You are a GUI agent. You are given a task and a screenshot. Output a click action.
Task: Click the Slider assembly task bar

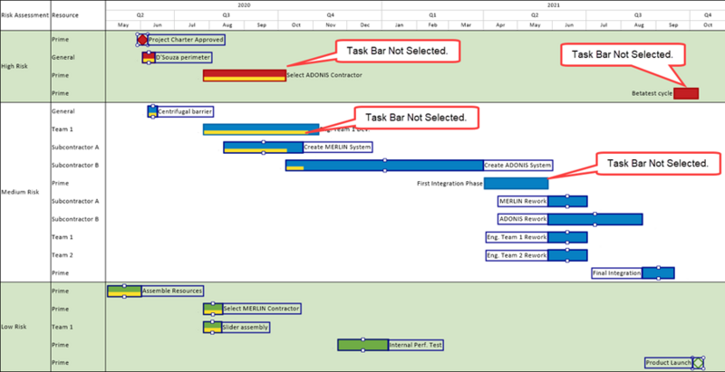tap(212, 328)
